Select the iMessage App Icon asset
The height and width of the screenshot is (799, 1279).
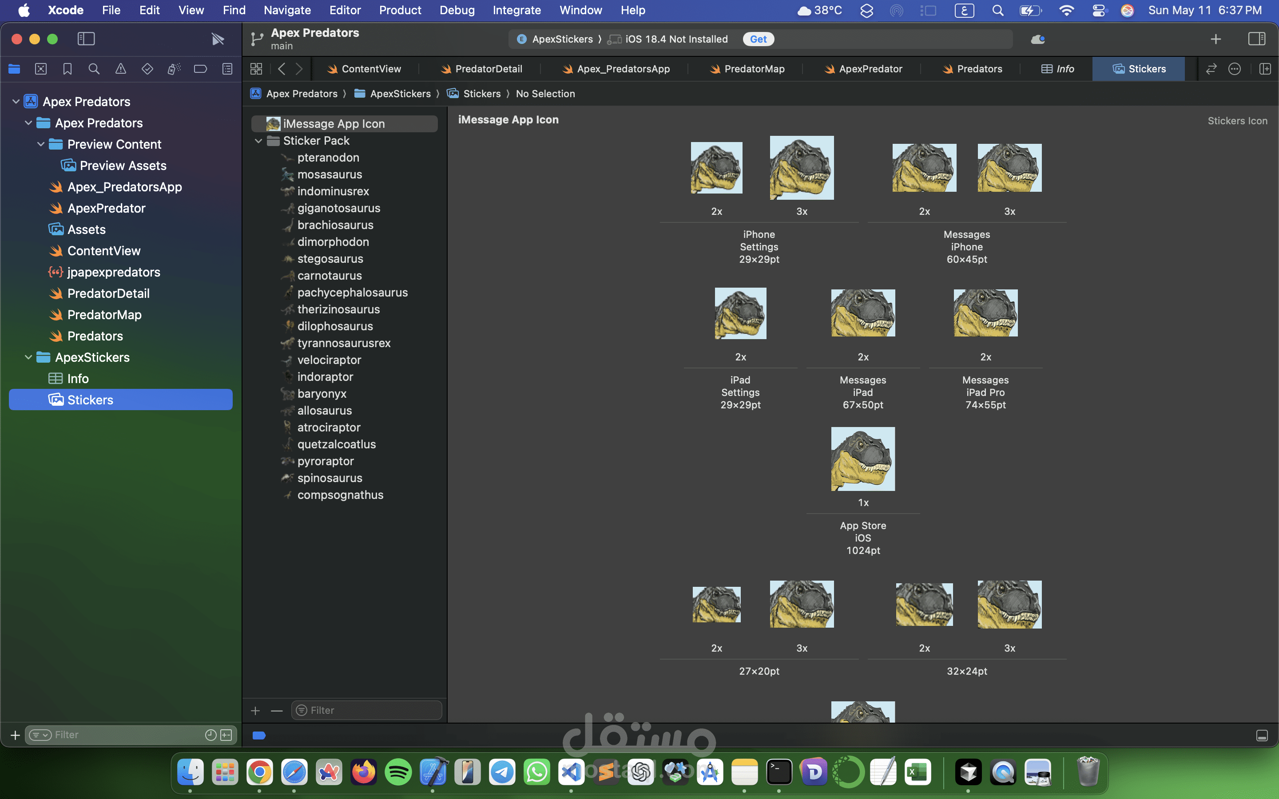[x=345, y=124]
